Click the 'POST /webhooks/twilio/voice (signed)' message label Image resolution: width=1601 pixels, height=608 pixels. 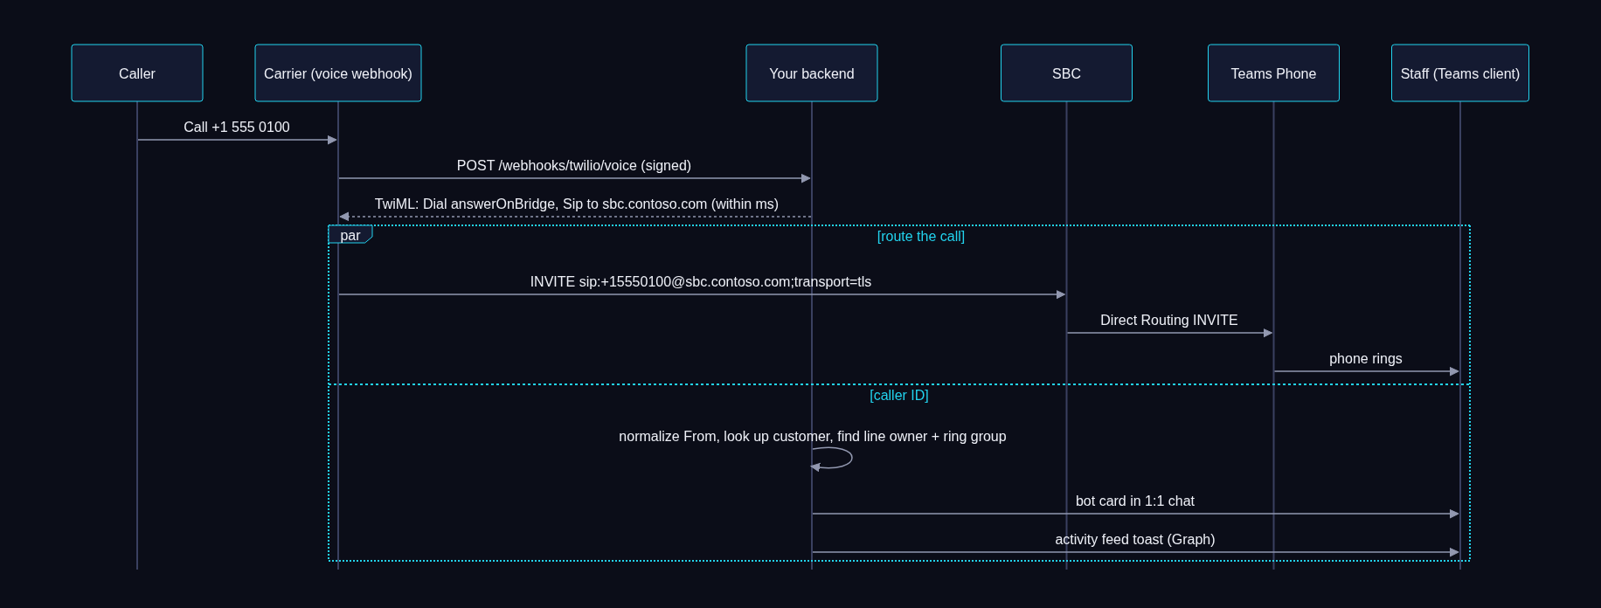click(574, 166)
